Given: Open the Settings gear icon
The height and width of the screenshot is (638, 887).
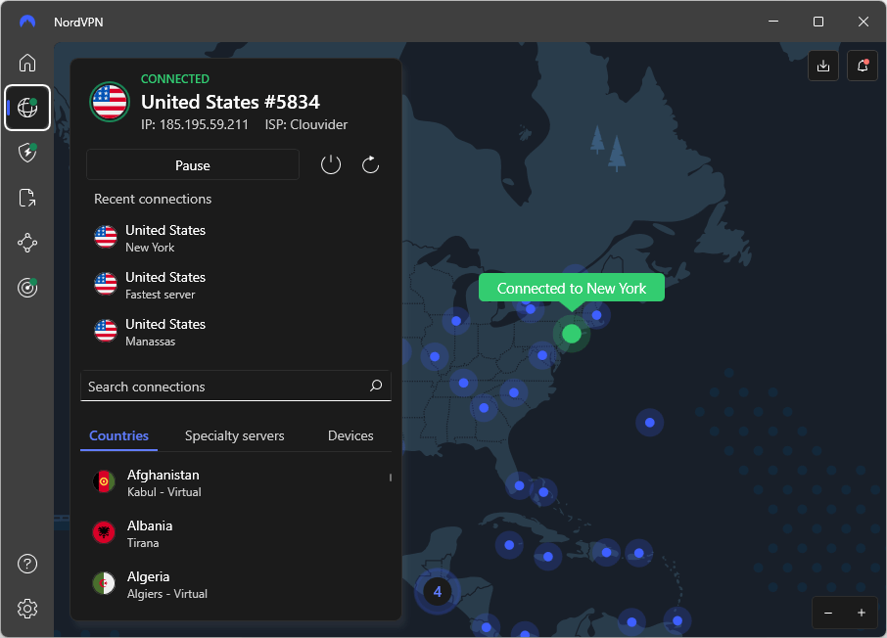Looking at the screenshot, I should coord(27,610).
